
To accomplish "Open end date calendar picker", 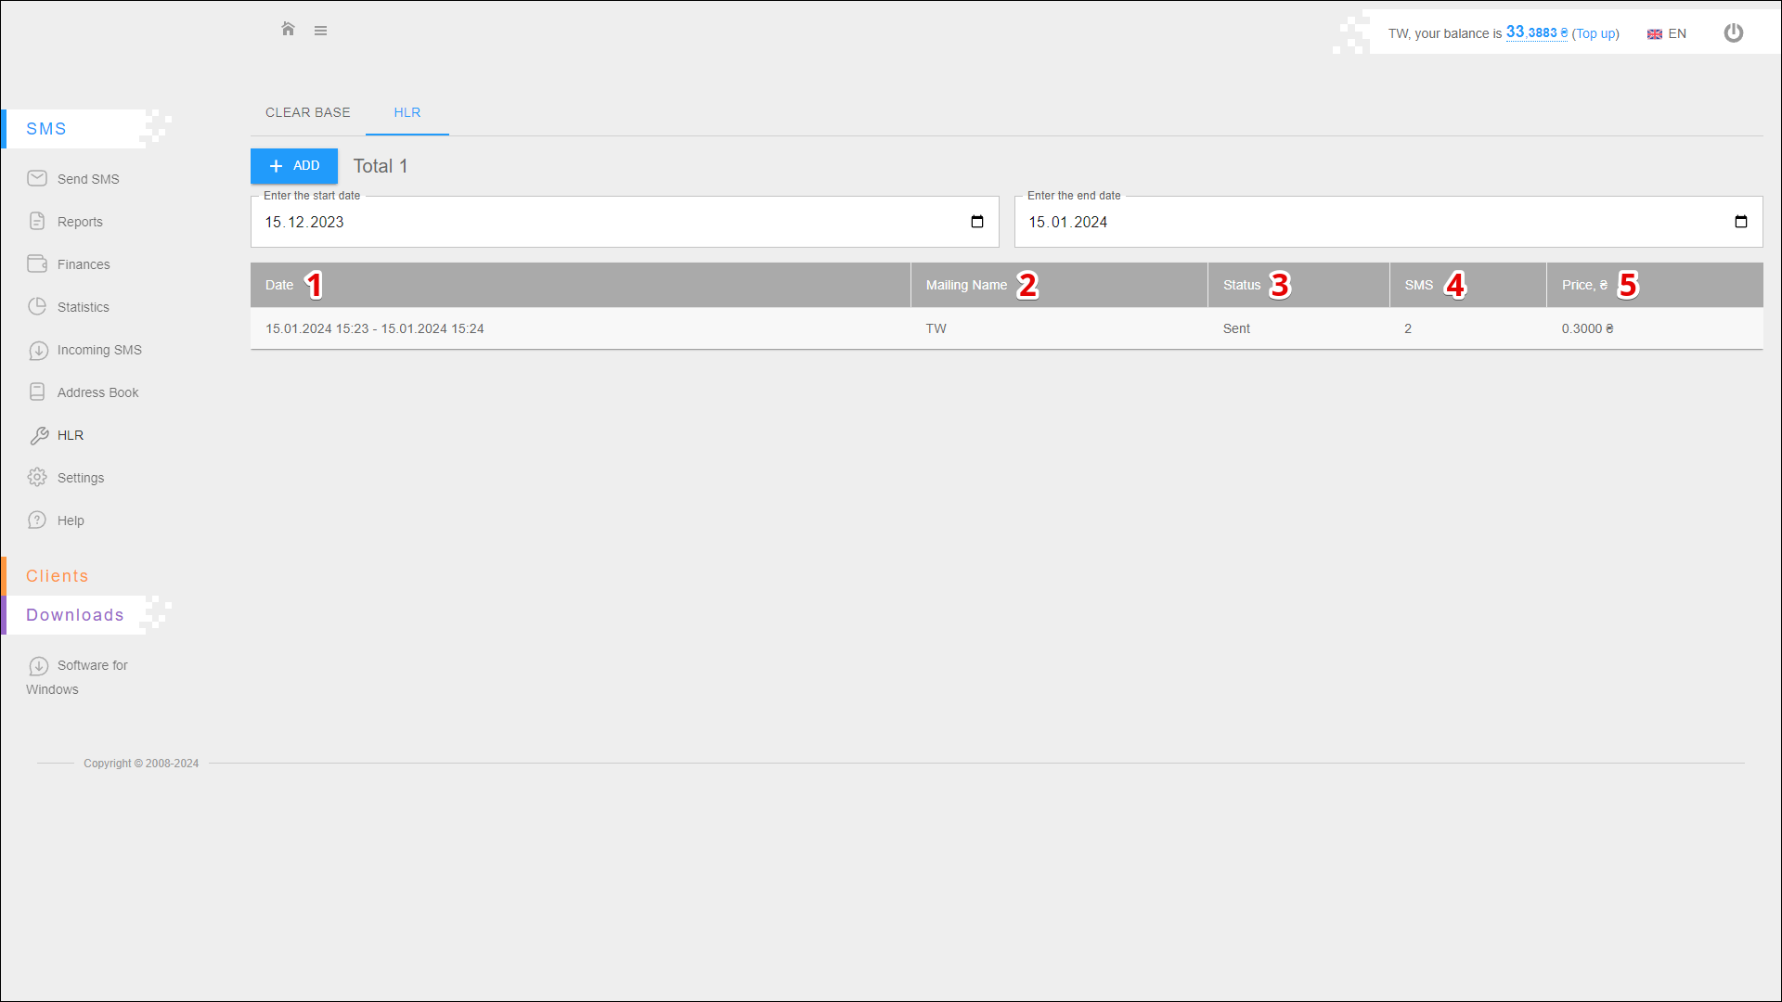I will click(x=1740, y=222).
